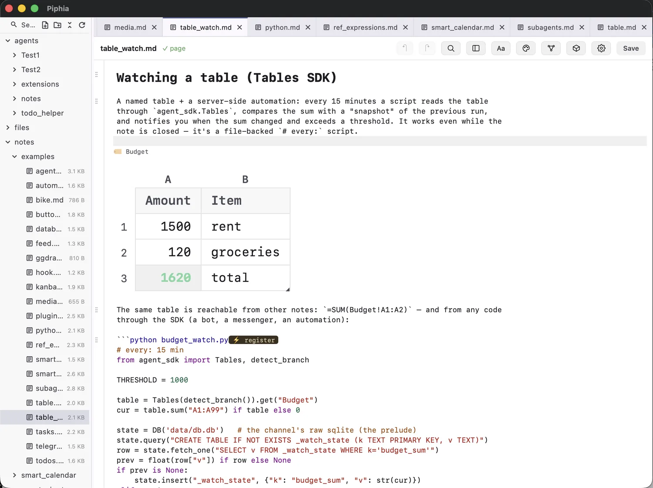653x488 pixels.
Task: Click the Budget table name label
Action: (137, 152)
